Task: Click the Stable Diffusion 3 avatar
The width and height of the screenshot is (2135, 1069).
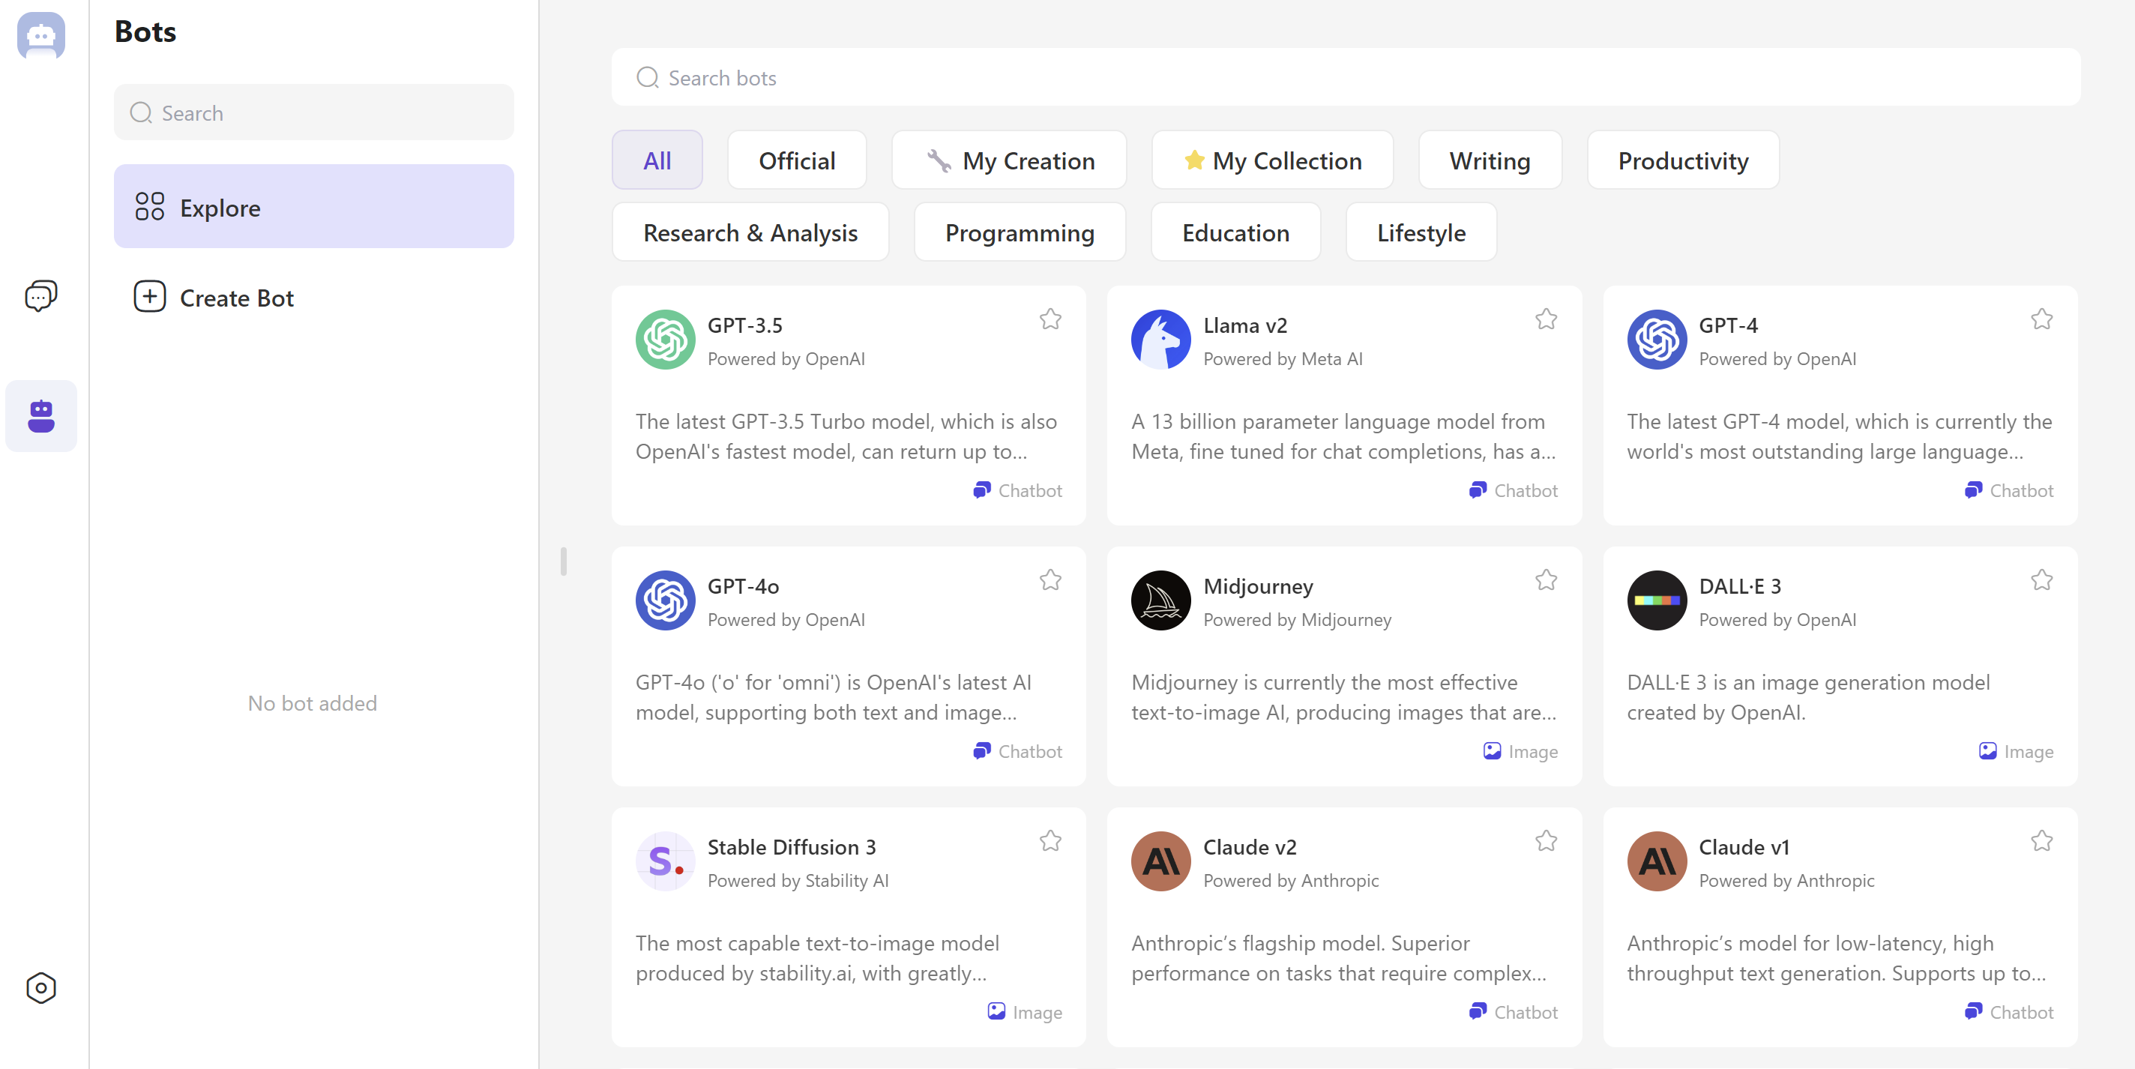Action: [x=665, y=861]
